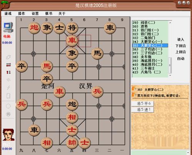
Task: Select the red 馬 piece
Action: point(47,66)
